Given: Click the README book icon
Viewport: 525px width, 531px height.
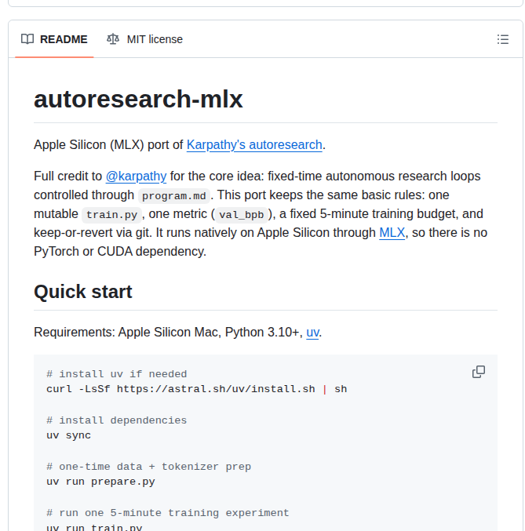Looking at the screenshot, I should click(27, 39).
